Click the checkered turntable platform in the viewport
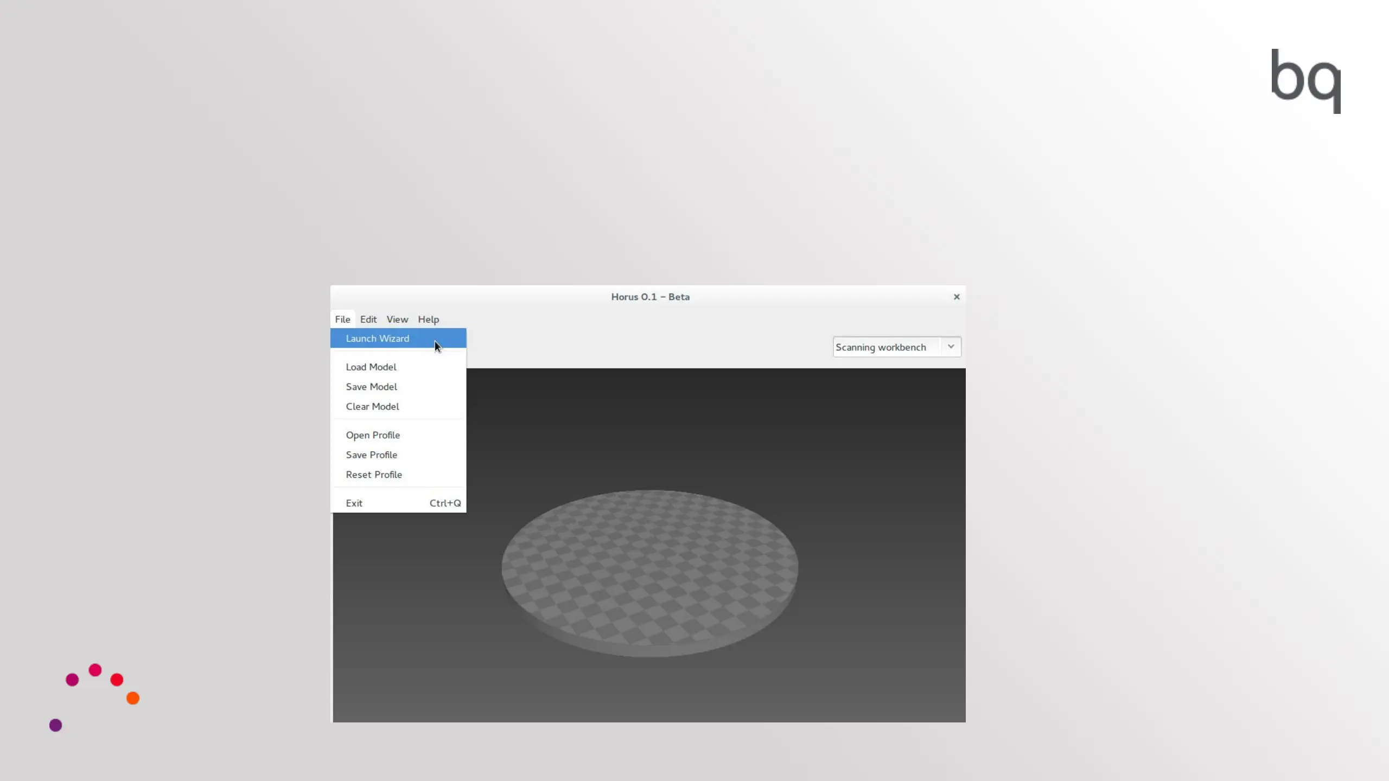 649,569
